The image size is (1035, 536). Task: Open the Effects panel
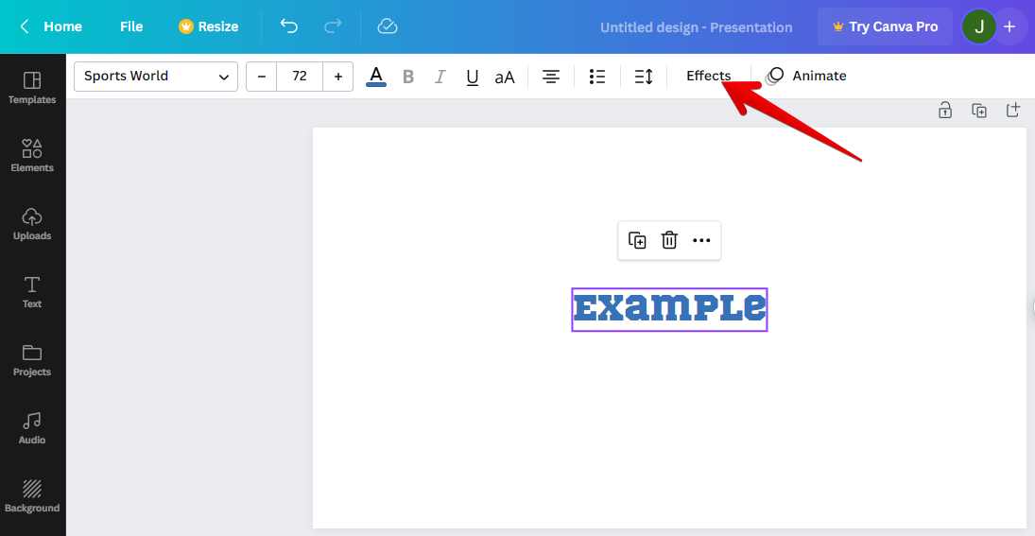[x=708, y=77]
